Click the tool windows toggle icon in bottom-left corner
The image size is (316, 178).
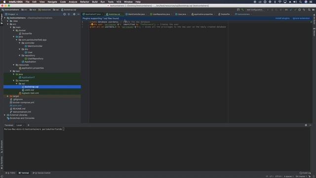(x=2, y=176)
